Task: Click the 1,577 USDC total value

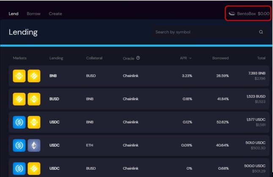Action: click(256, 120)
